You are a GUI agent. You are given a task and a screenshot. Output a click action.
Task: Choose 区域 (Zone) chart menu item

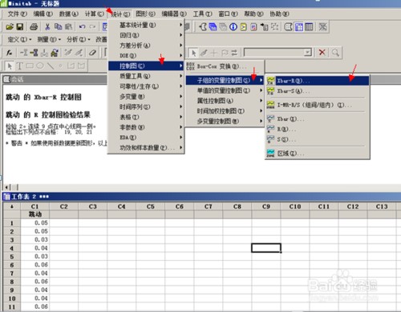(318, 154)
